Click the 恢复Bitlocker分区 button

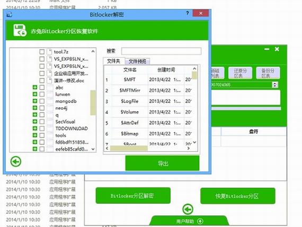coord(238,196)
